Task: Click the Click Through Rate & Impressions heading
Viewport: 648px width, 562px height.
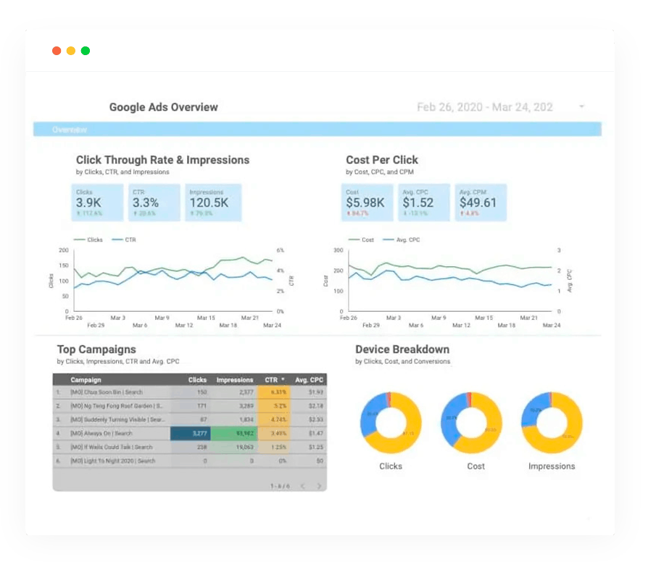Action: pyautogui.click(x=163, y=160)
